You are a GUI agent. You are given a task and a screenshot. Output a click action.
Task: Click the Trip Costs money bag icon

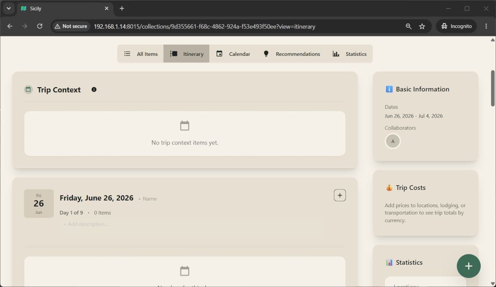[389, 188]
